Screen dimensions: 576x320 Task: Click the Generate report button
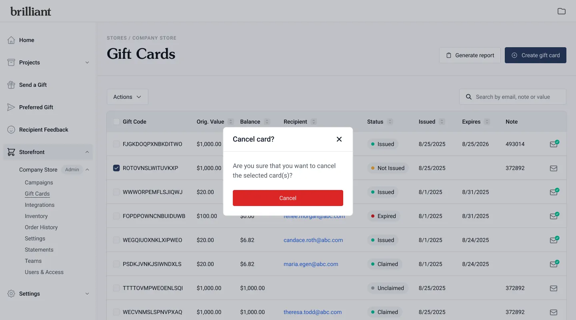pos(470,55)
